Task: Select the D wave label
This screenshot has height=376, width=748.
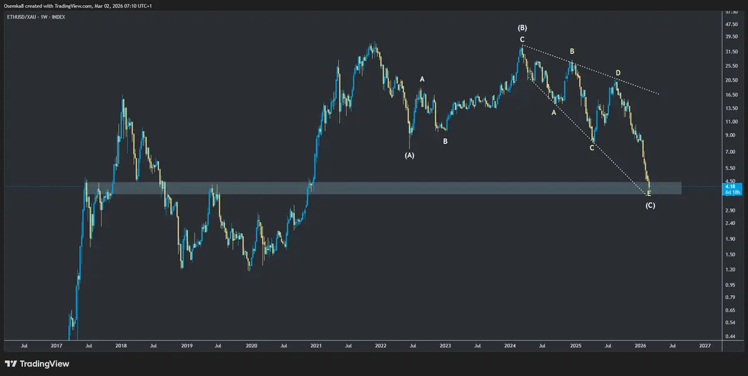Action: 618,73
